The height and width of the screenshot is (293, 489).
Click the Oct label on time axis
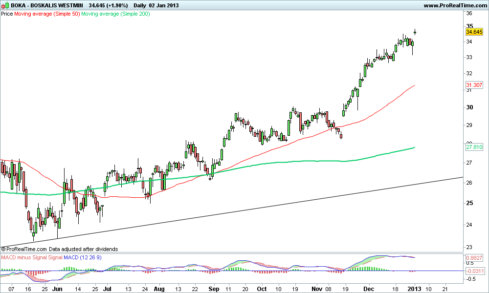click(x=262, y=289)
